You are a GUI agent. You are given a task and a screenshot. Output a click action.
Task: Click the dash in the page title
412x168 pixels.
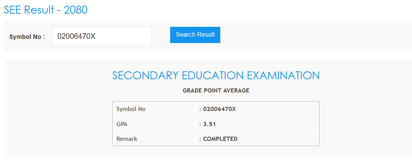[x=58, y=10]
